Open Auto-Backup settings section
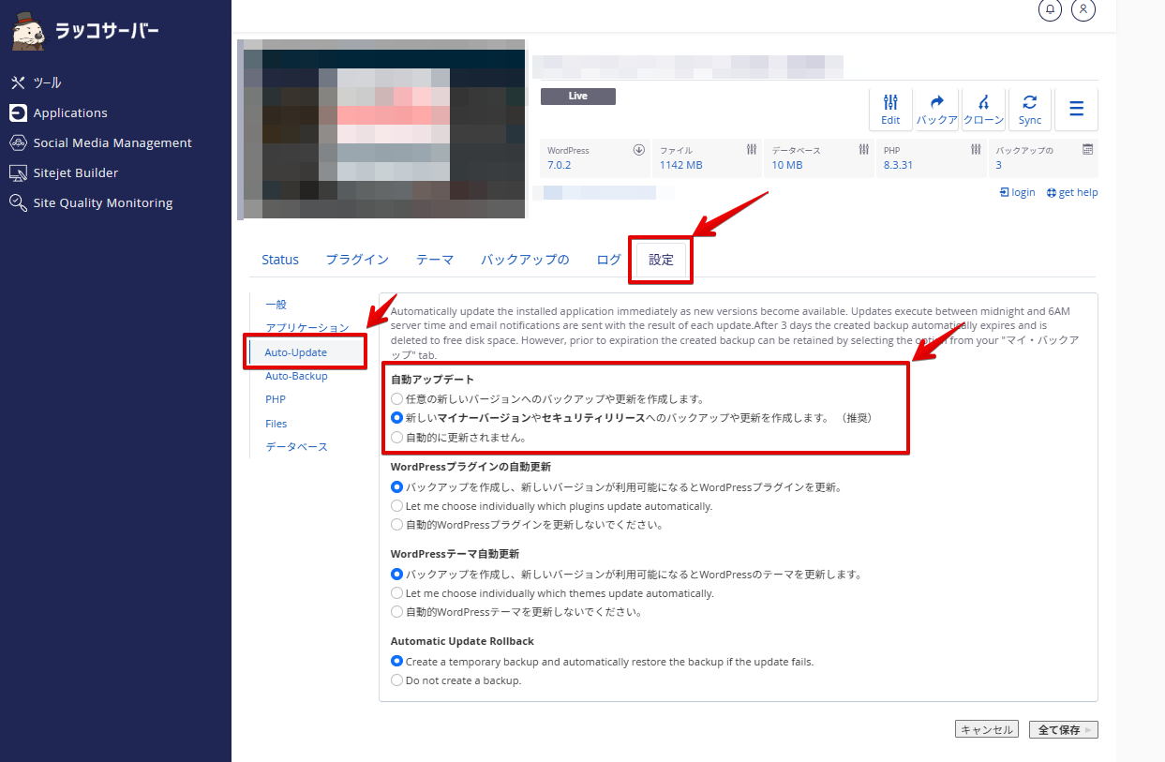The image size is (1165, 762). (296, 376)
